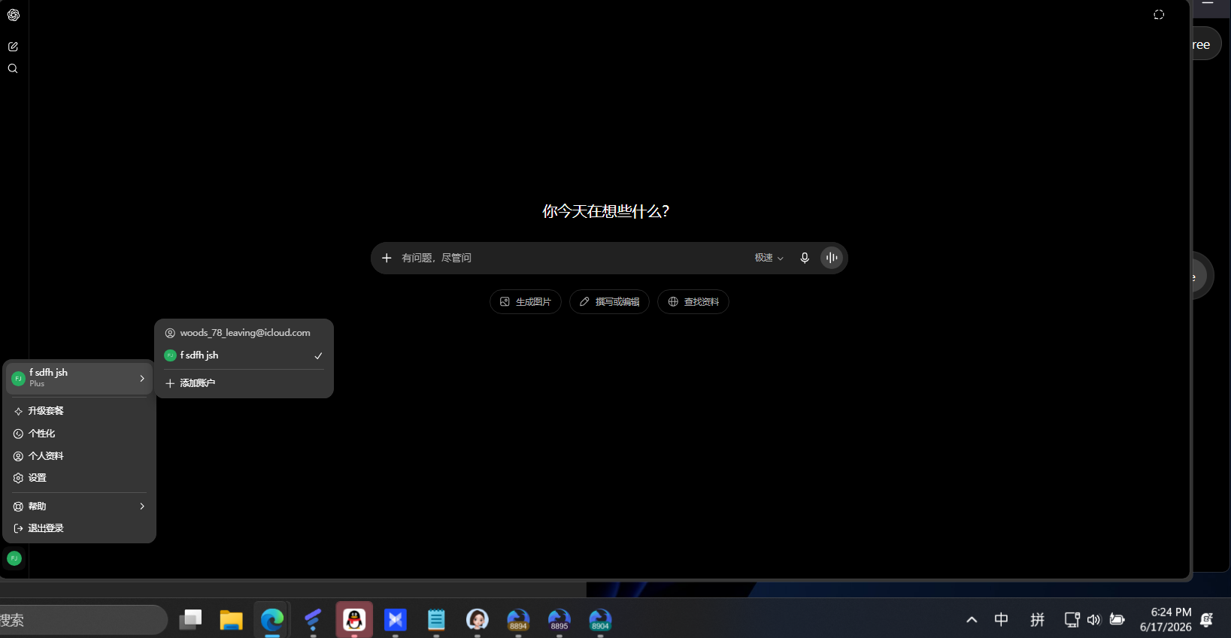
Task: Click 退出登录 to log out
Action: pyautogui.click(x=79, y=528)
